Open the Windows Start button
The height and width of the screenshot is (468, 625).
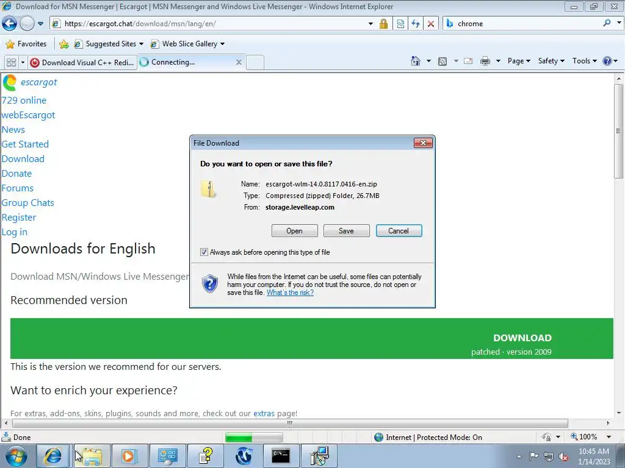click(15, 456)
